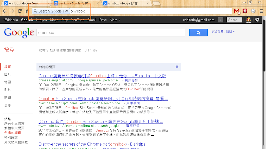Viewport: 266px width, 149px height.
Task: Open a new tab
Action: [x=156, y=3]
